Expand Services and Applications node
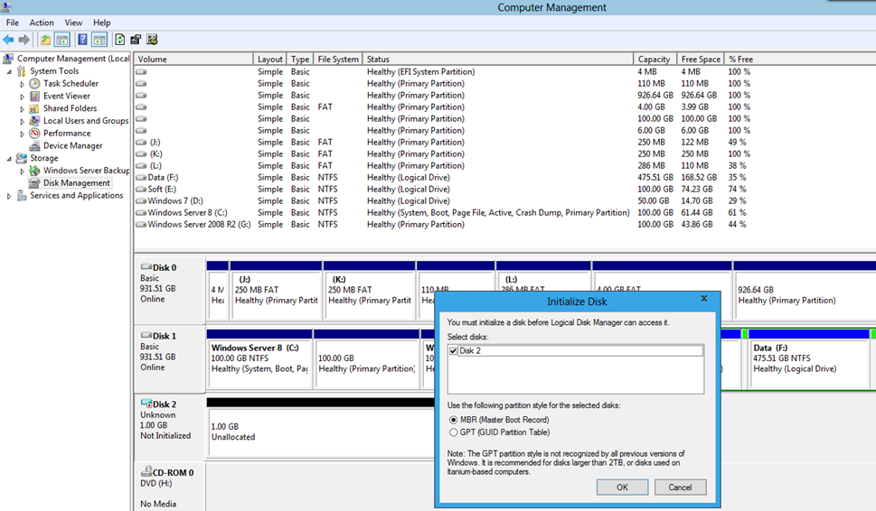 tap(9, 196)
